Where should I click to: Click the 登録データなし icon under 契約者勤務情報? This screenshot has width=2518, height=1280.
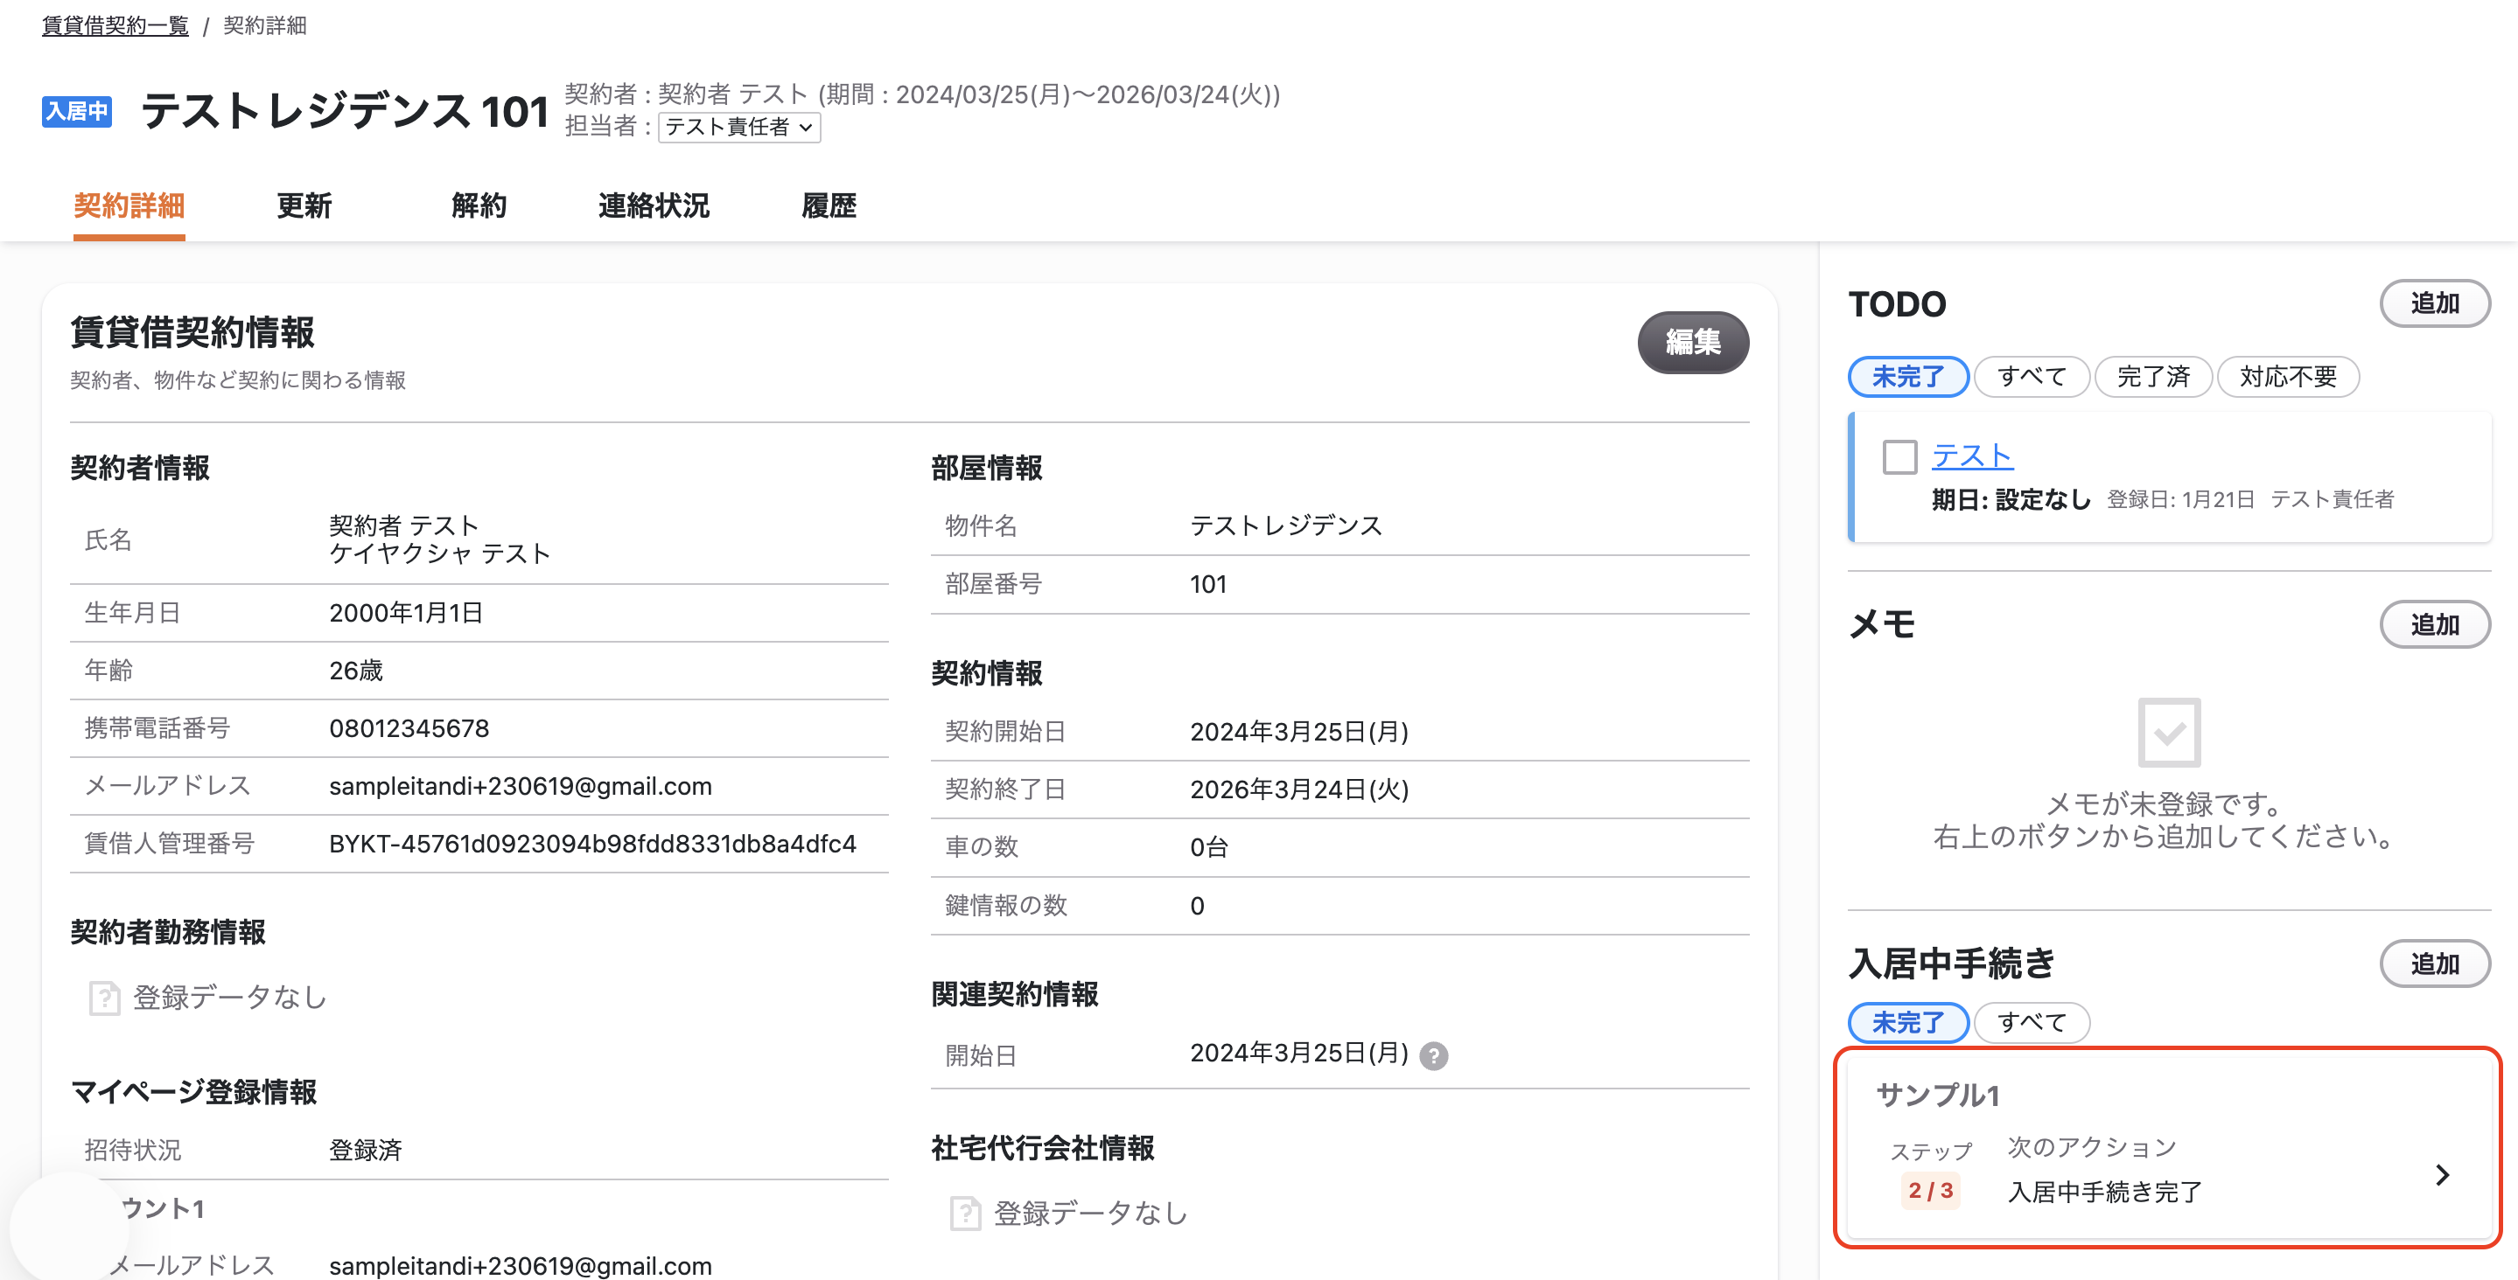[103, 998]
